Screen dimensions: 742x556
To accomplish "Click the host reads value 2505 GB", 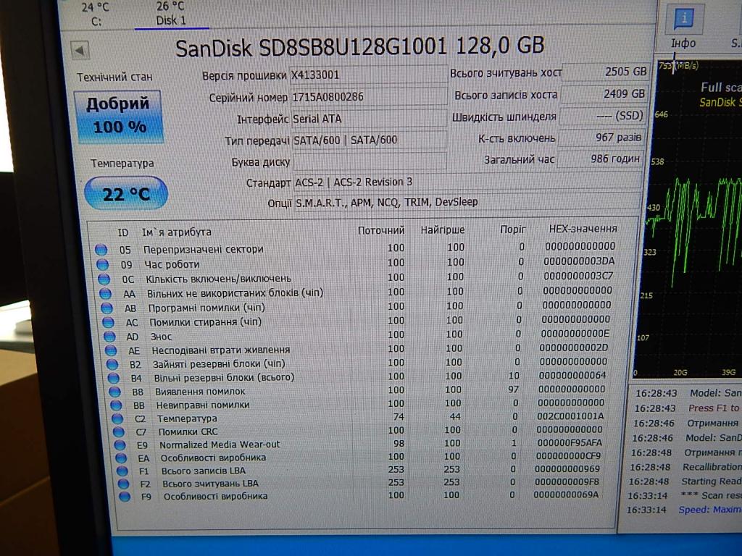I will pos(605,72).
